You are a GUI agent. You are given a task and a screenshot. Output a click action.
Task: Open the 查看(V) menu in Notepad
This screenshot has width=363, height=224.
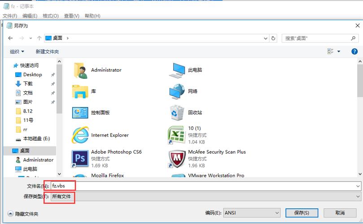click(x=72, y=16)
